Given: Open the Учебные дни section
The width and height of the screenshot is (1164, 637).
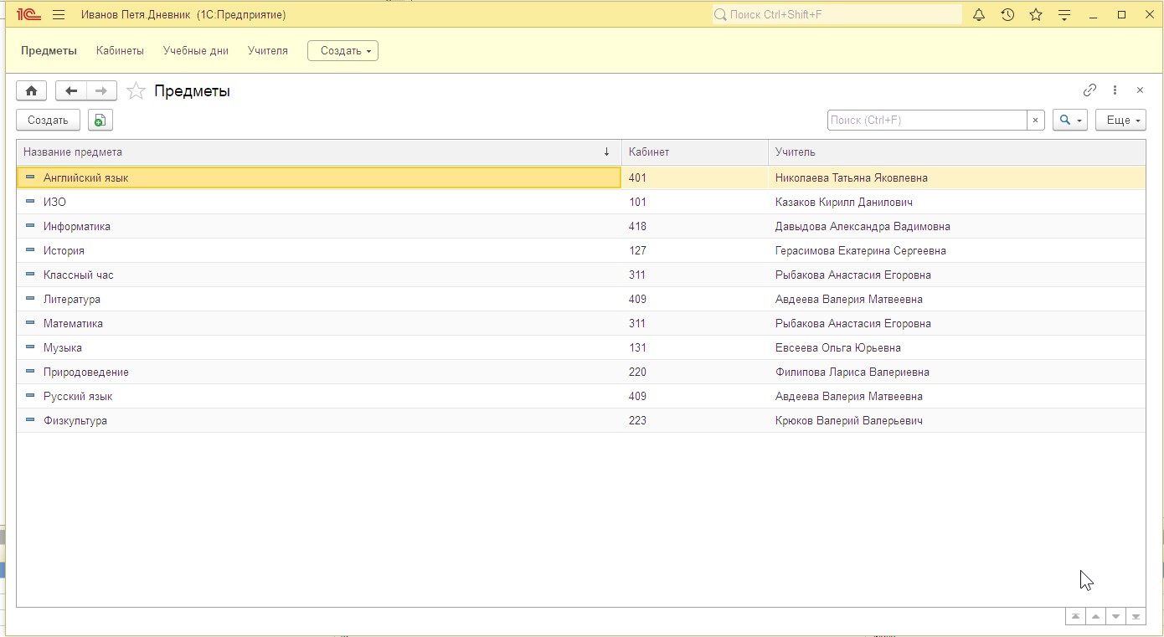Looking at the screenshot, I should click(x=196, y=51).
